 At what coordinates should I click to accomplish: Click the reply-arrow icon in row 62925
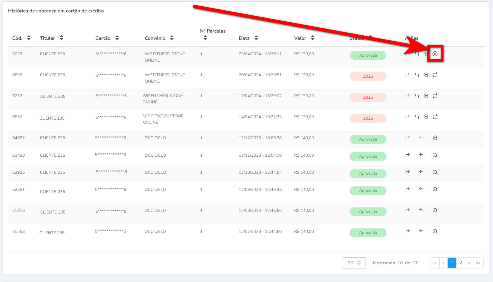click(421, 172)
